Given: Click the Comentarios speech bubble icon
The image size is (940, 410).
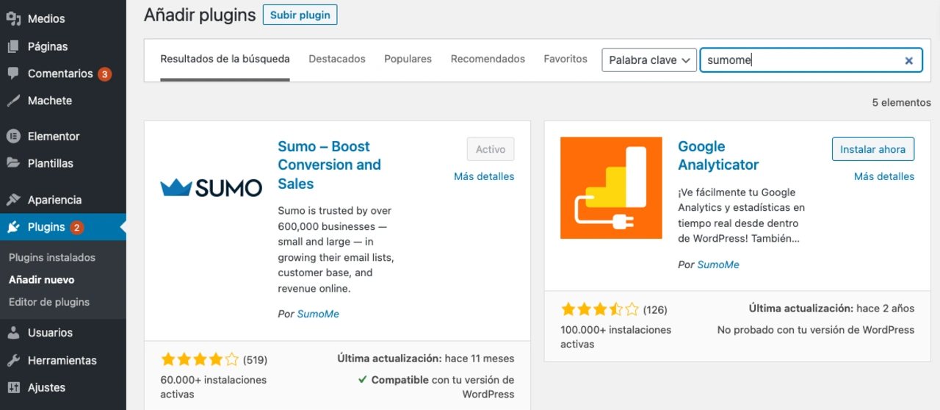Looking at the screenshot, I should tap(13, 73).
